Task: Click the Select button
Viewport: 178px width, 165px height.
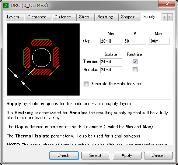Action: 96,155
